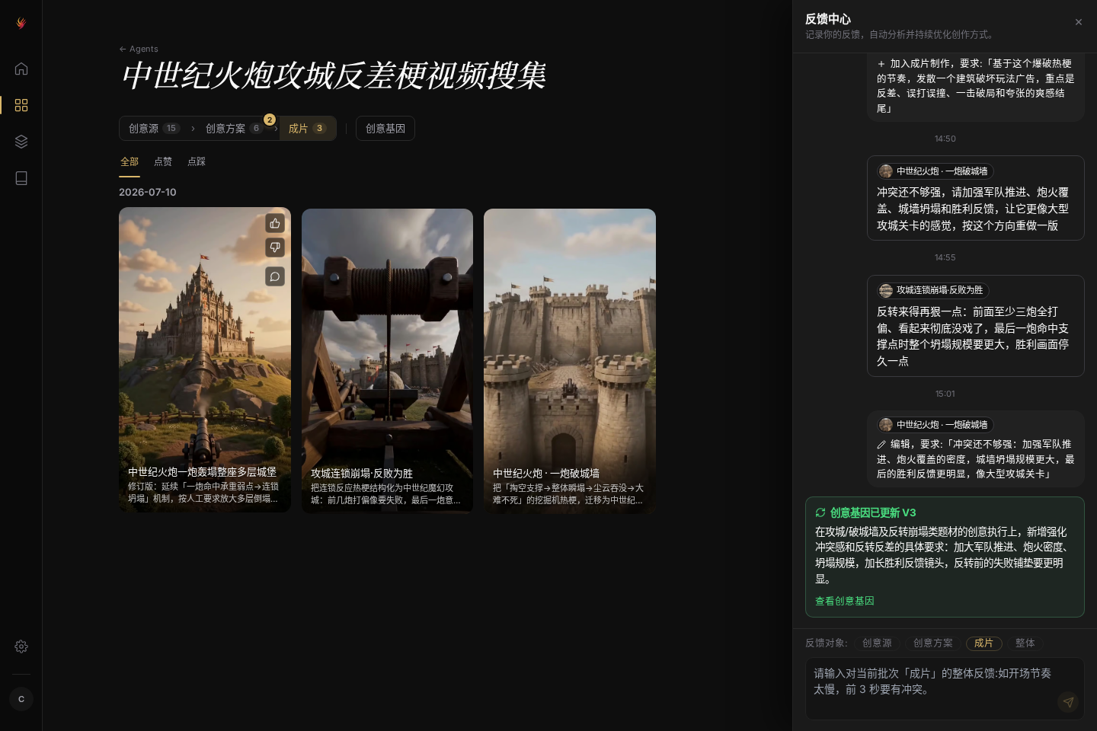Go back to Agents

(x=139, y=49)
